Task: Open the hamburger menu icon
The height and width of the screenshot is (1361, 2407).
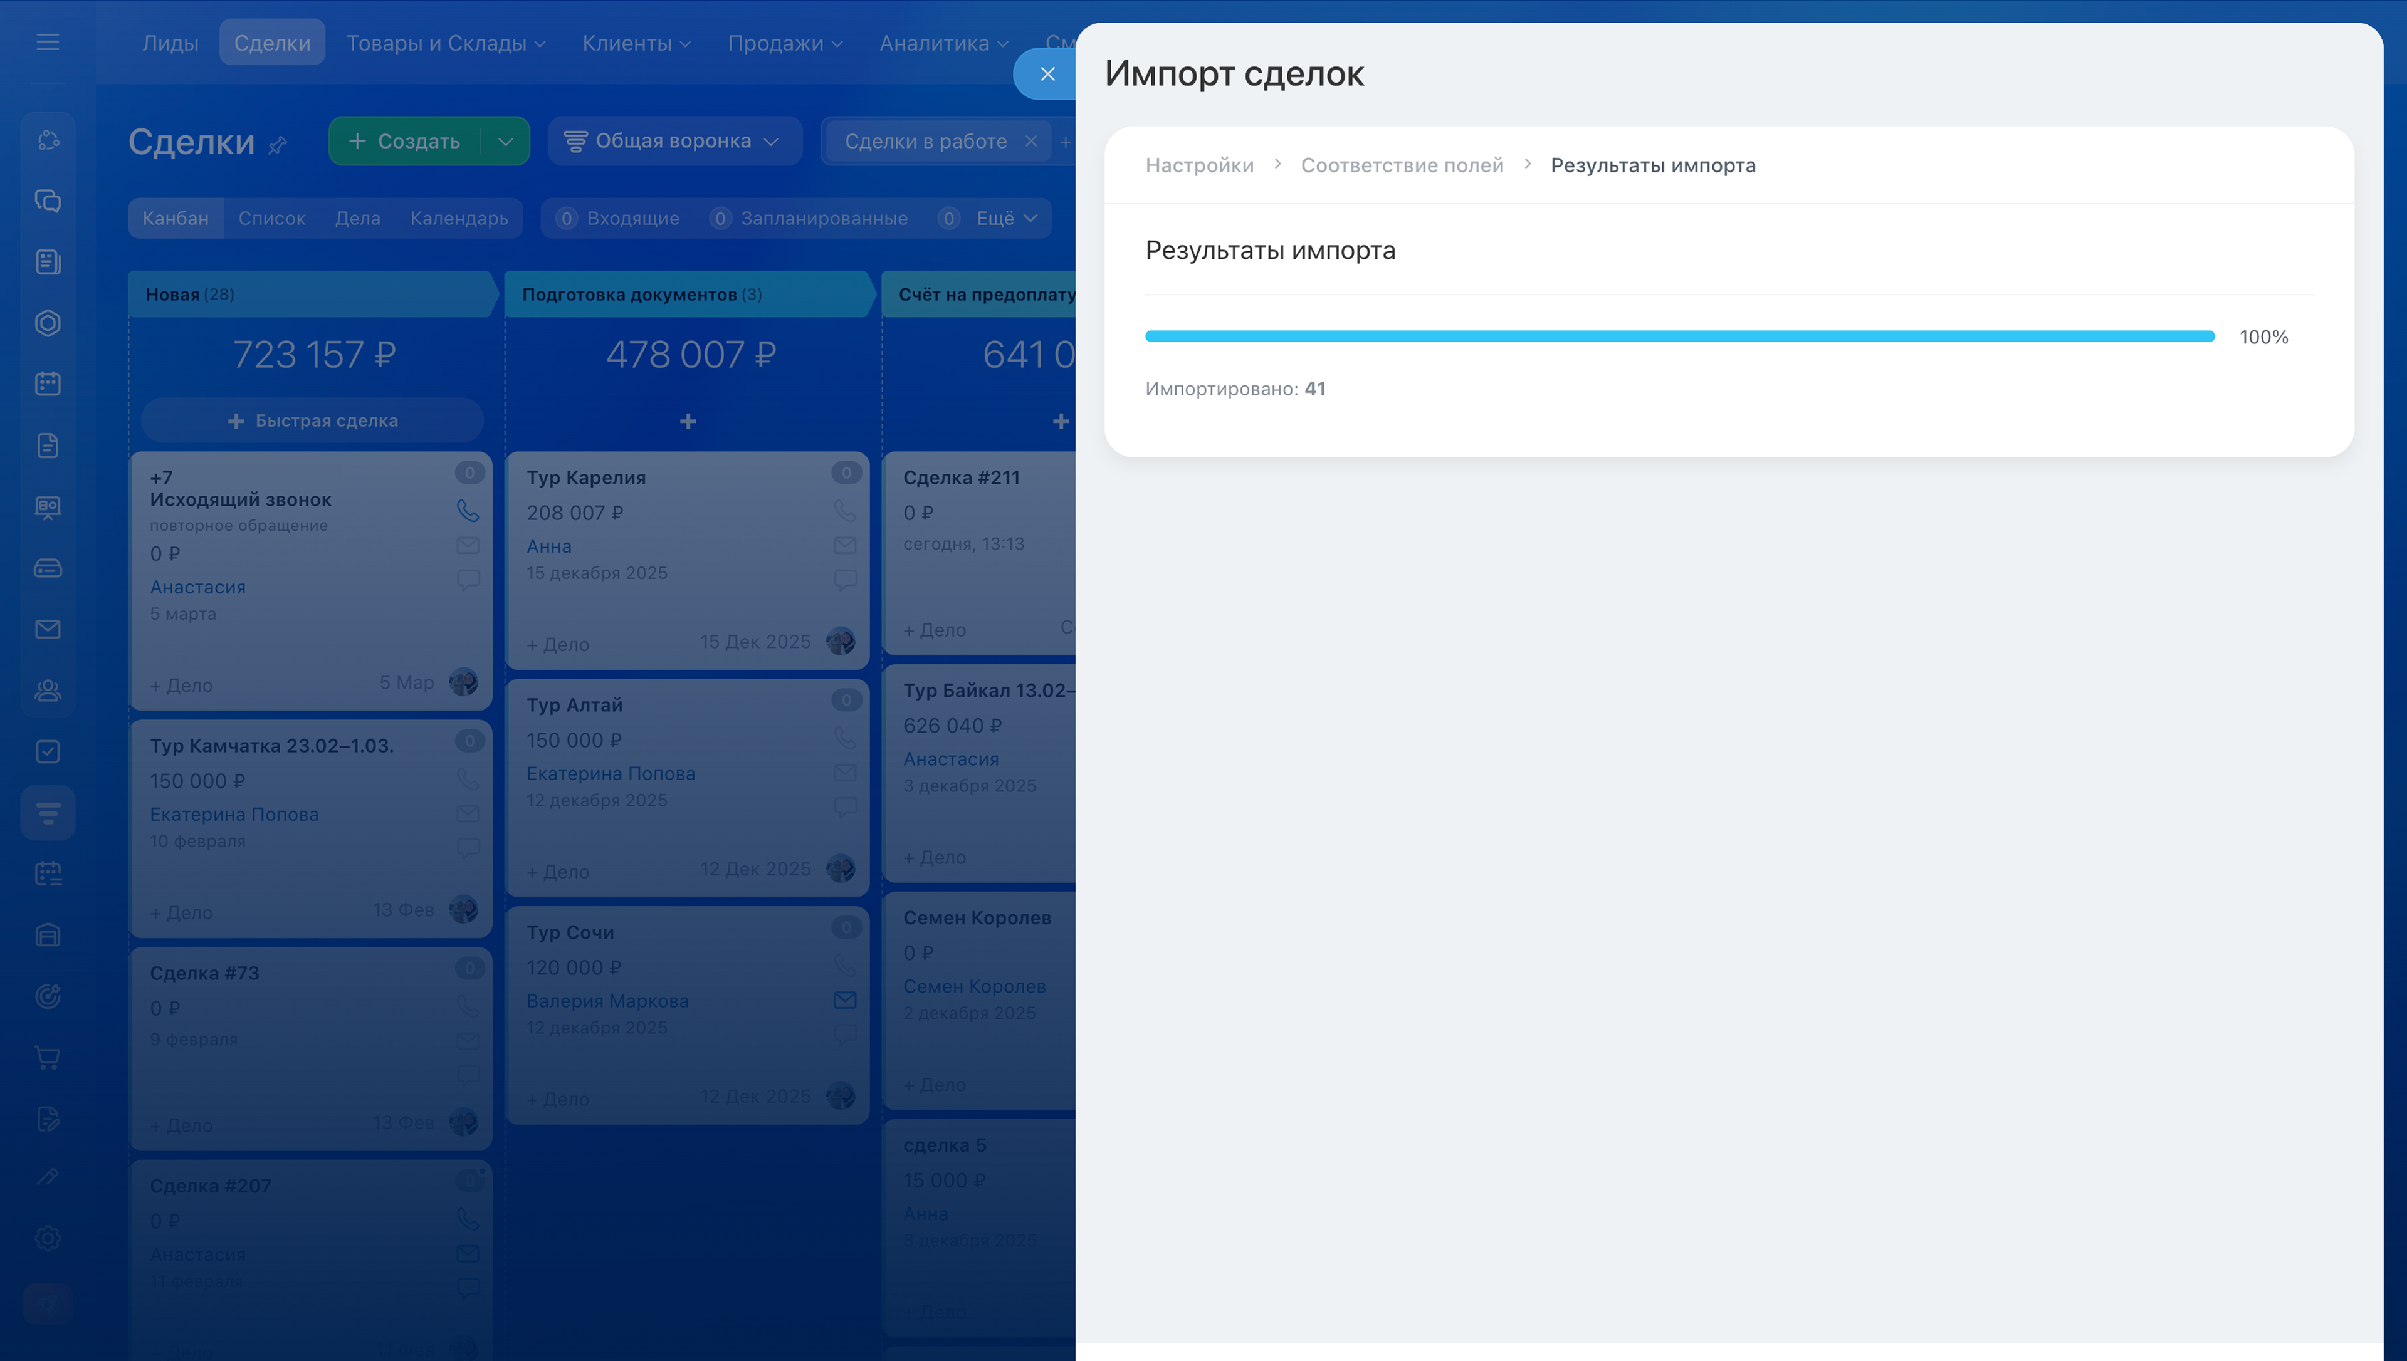Action: pos(48,42)
